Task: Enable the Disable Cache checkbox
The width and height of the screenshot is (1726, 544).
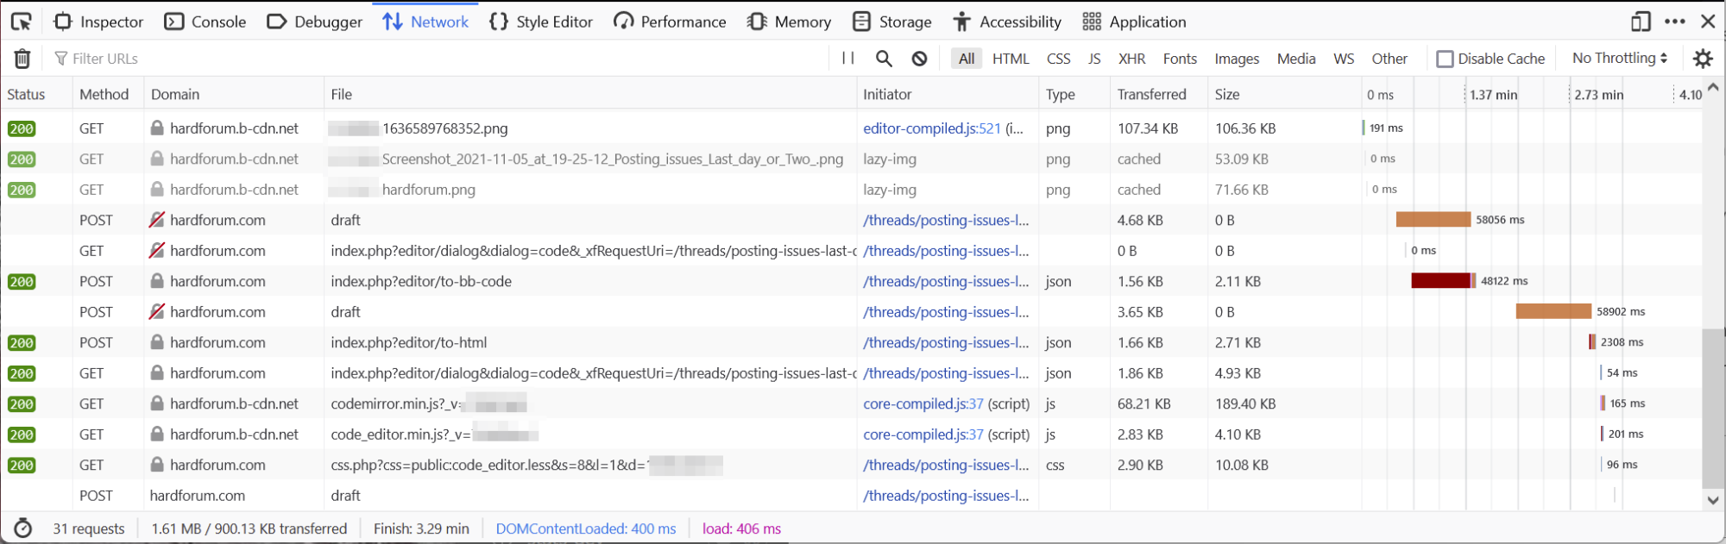Action: 1445,59
